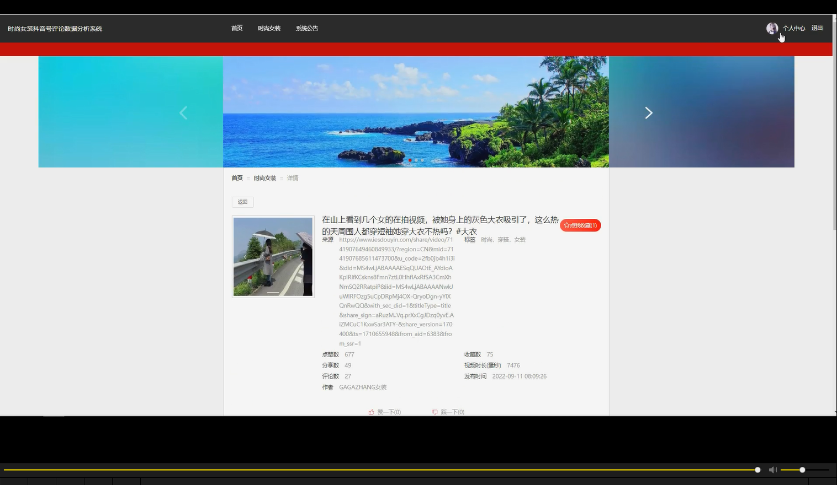
Task: Click the 来源 field label
Action: [328, 240]
